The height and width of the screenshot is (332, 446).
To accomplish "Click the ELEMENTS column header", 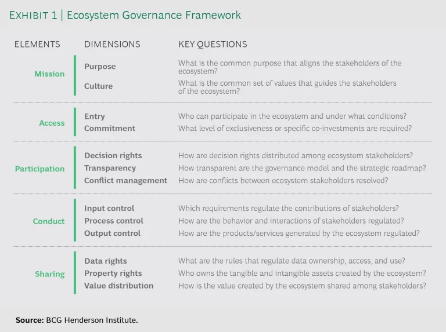I will (x=37, y=44).
